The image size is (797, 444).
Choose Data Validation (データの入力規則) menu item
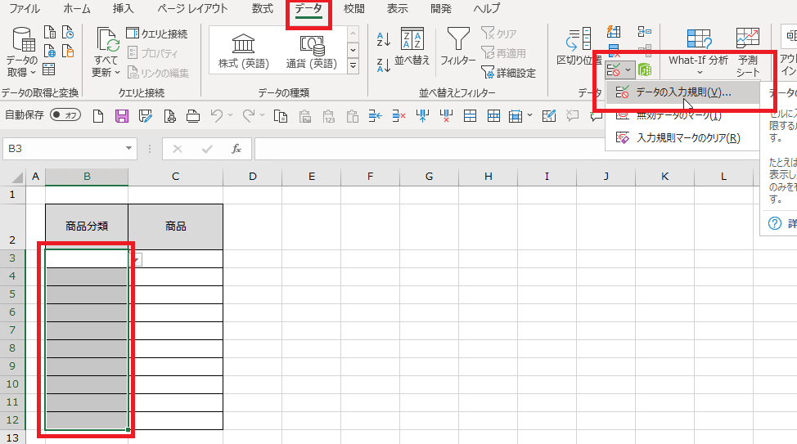(682, 92)
